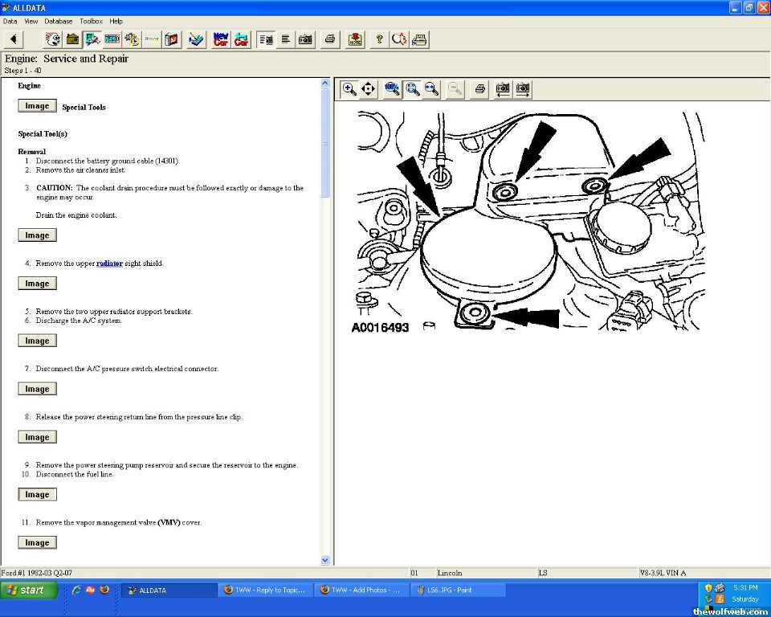This screenshot has height=617, width=771.
Task: Open the Toolbox menu
Action: coord(91,21)
